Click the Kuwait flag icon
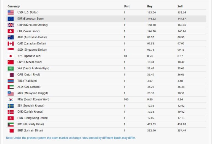This screenshot has width=212, height=144. (x=10, y=124)
